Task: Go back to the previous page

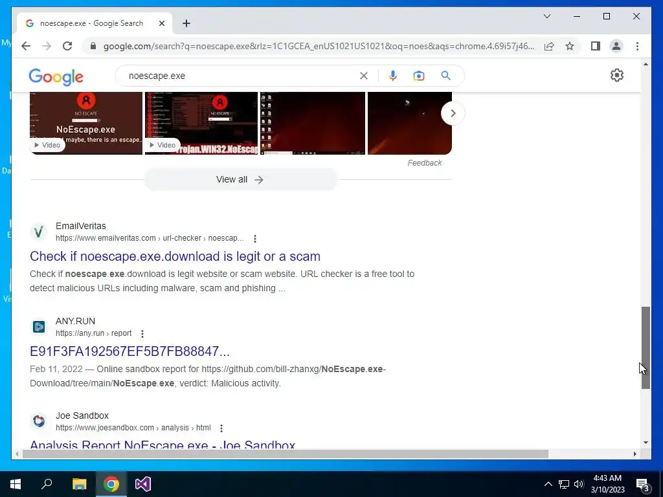Action: click(x=26, y=46)
